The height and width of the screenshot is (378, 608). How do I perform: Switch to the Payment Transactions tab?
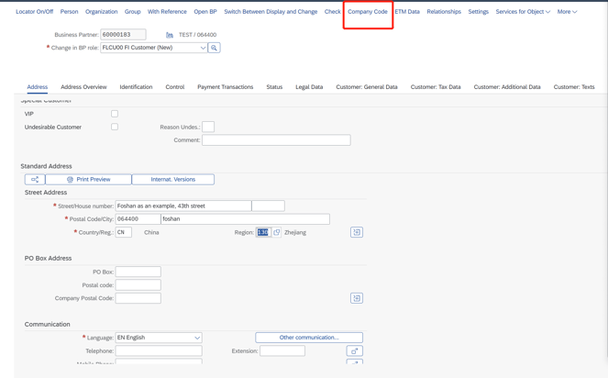click(x=225, y=87)
